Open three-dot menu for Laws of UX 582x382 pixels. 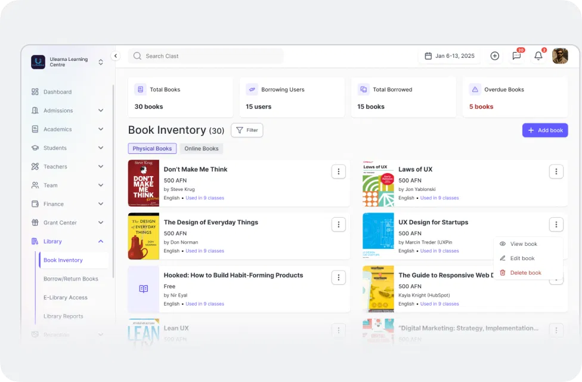[x=556, y=171]
